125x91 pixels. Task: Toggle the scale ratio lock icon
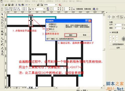(30, 9)
